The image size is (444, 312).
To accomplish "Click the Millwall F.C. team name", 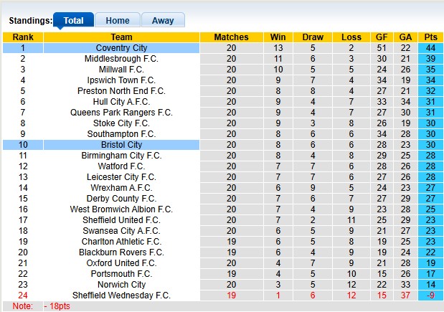I will pos(121,70).
